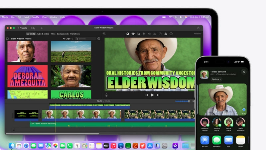The image size is (266, 150).
Task: Open the media and audio library toggle
Action: [33, 28]
